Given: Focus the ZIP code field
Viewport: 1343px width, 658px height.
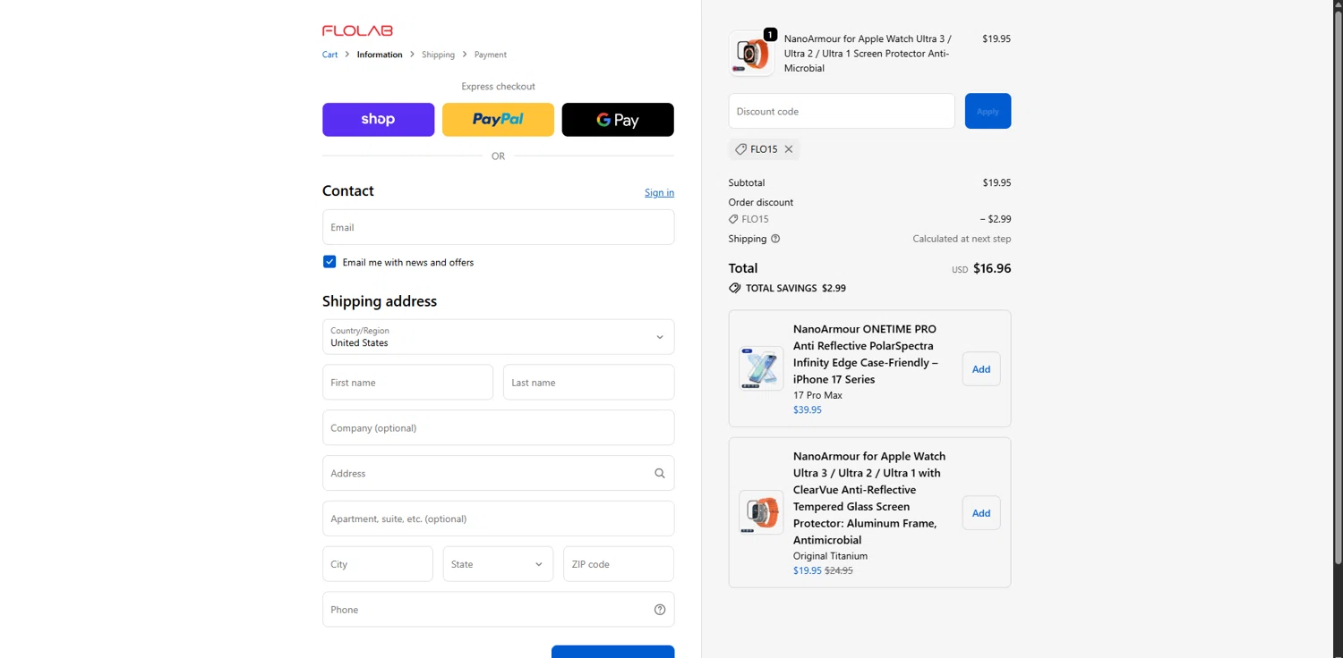Looking at the screenshot, I should click(619, 564).
